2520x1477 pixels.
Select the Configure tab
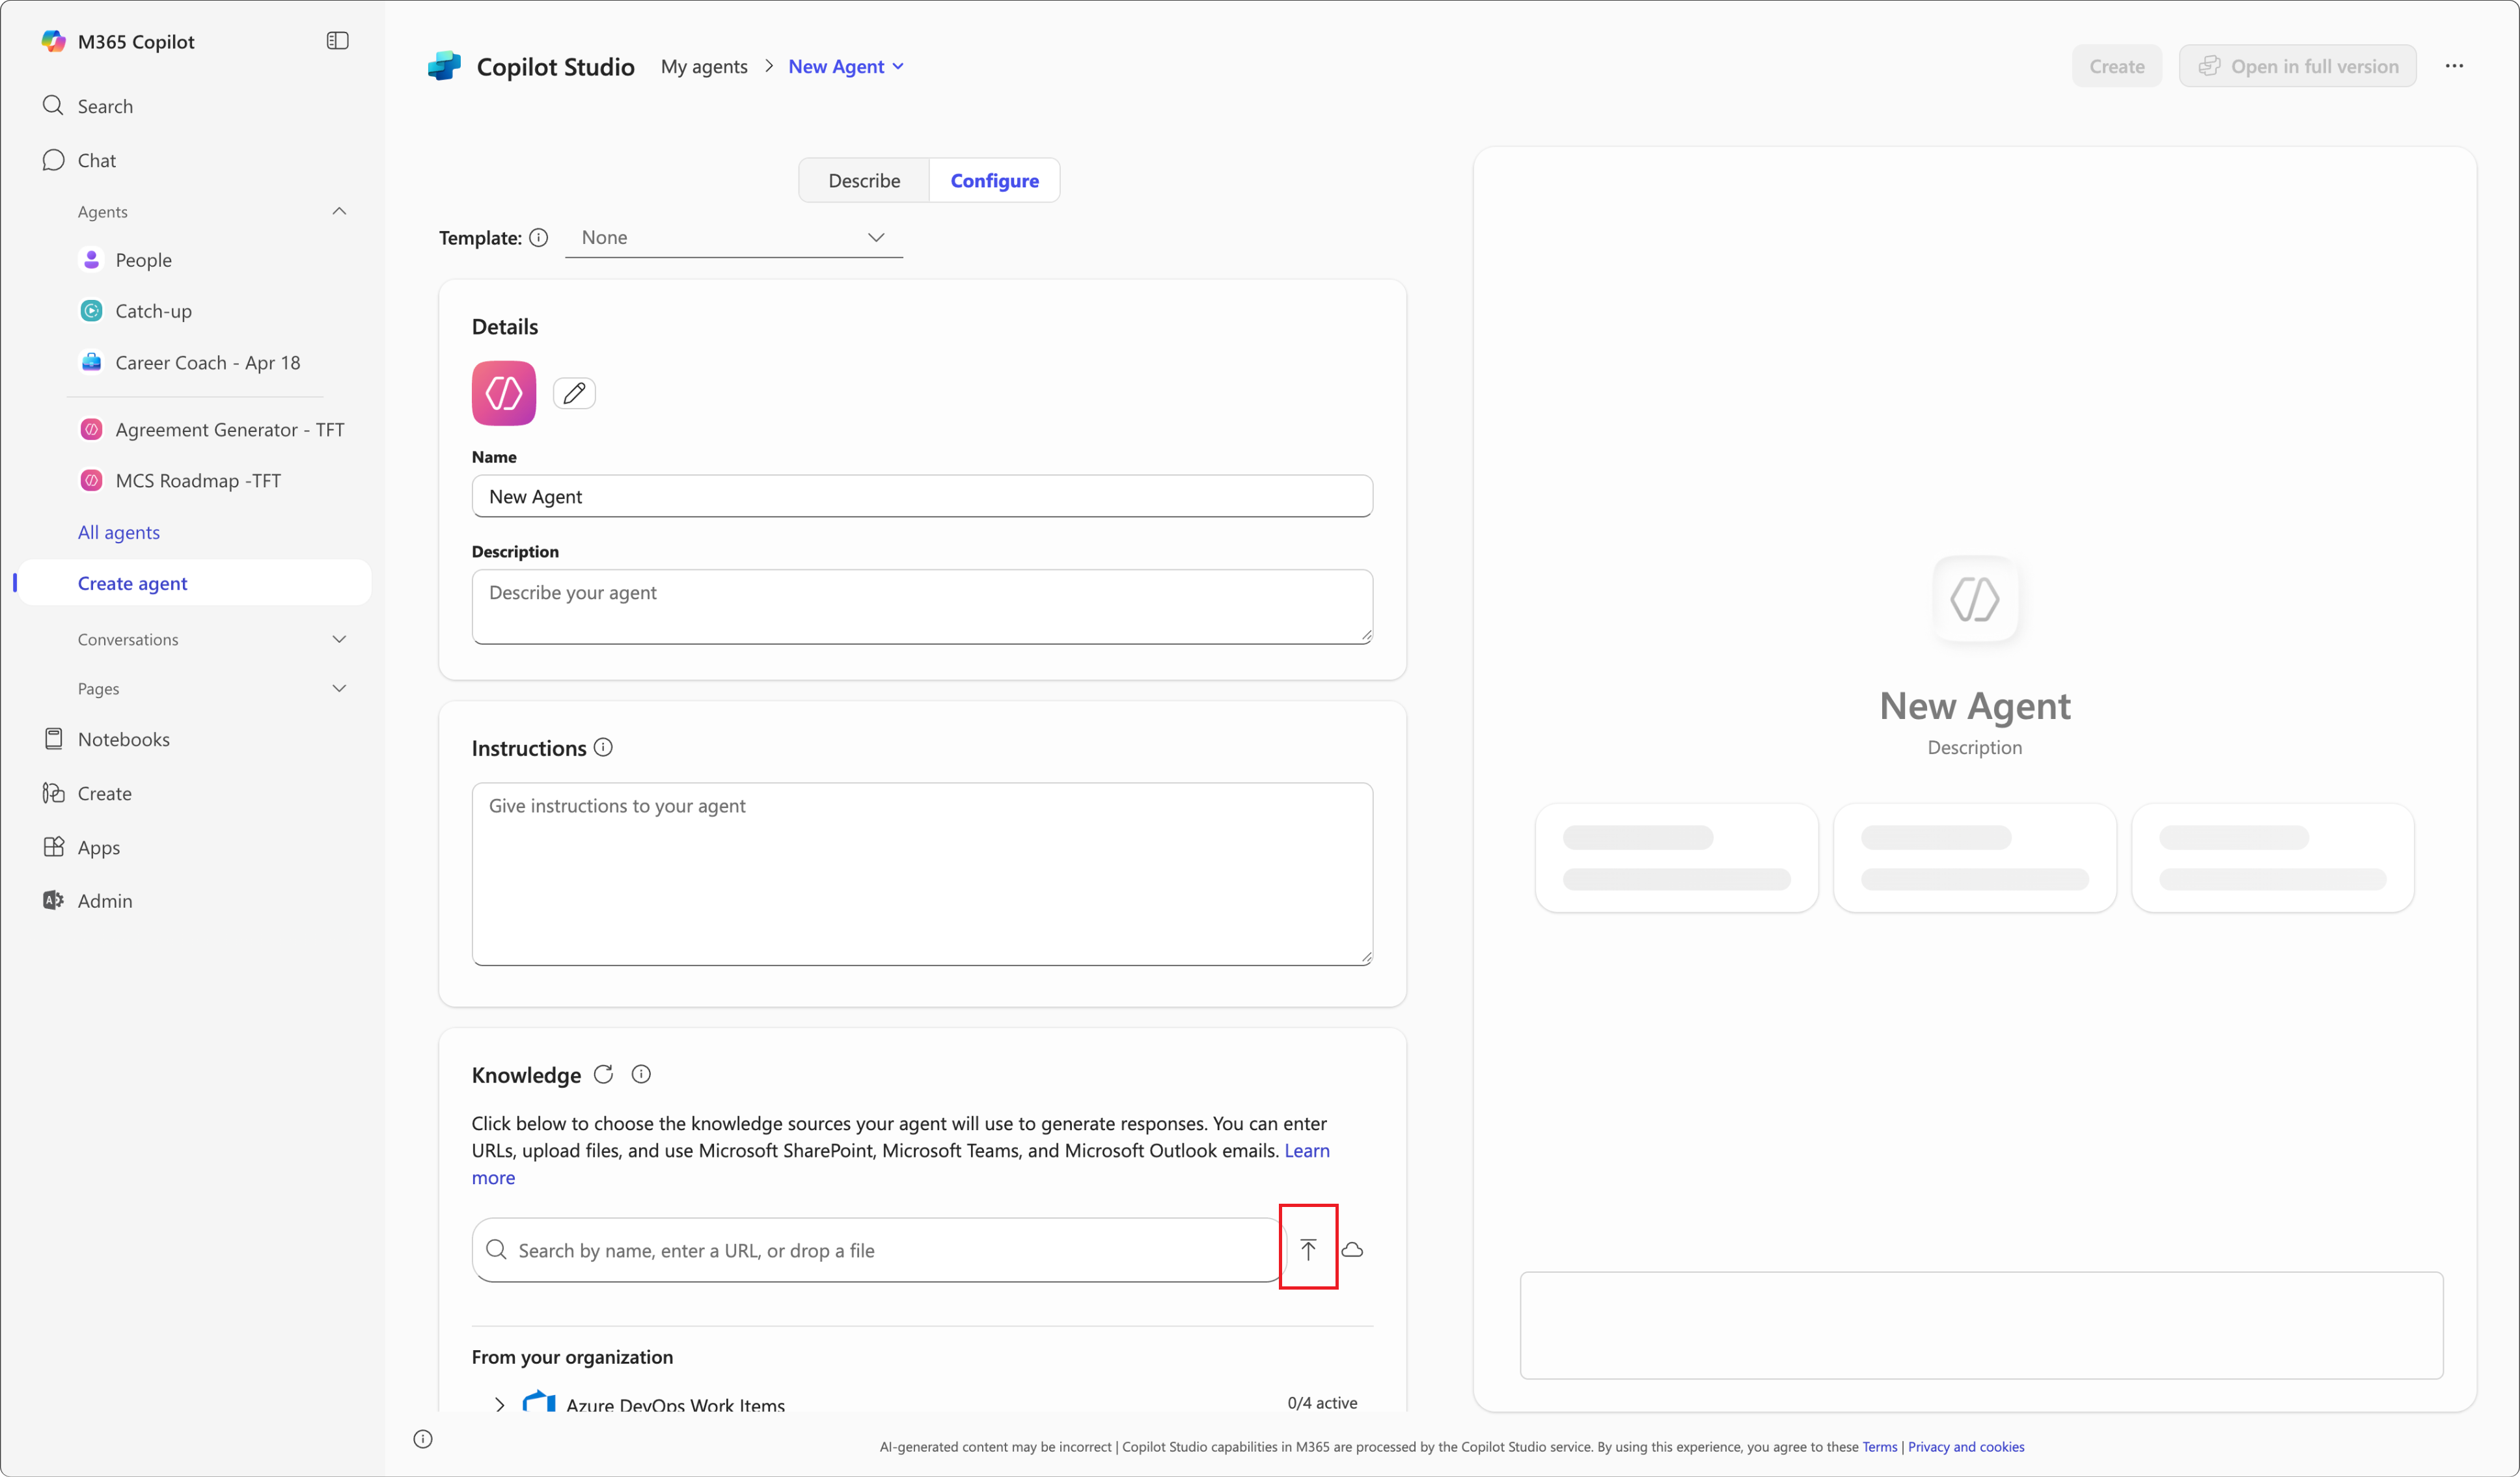point(994,180)
